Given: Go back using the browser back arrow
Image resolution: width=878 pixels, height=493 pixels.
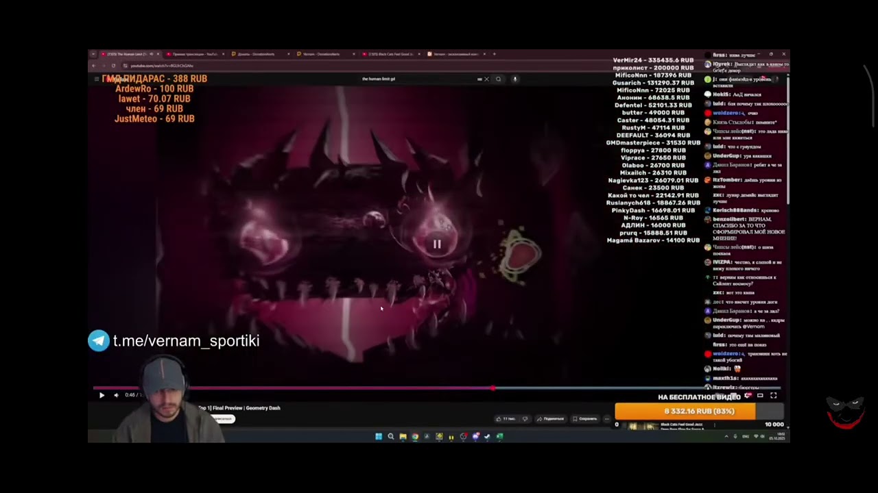Looking at the screenshot, I should 93,66.
